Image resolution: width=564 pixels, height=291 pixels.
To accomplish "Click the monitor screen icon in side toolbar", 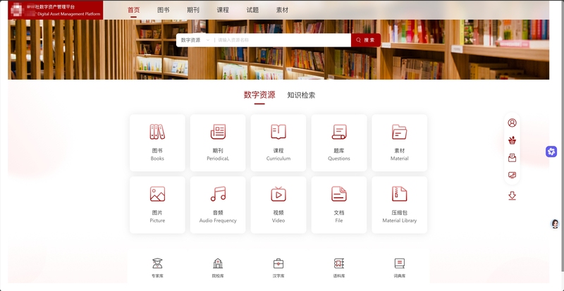I will (x=513, y=175).
